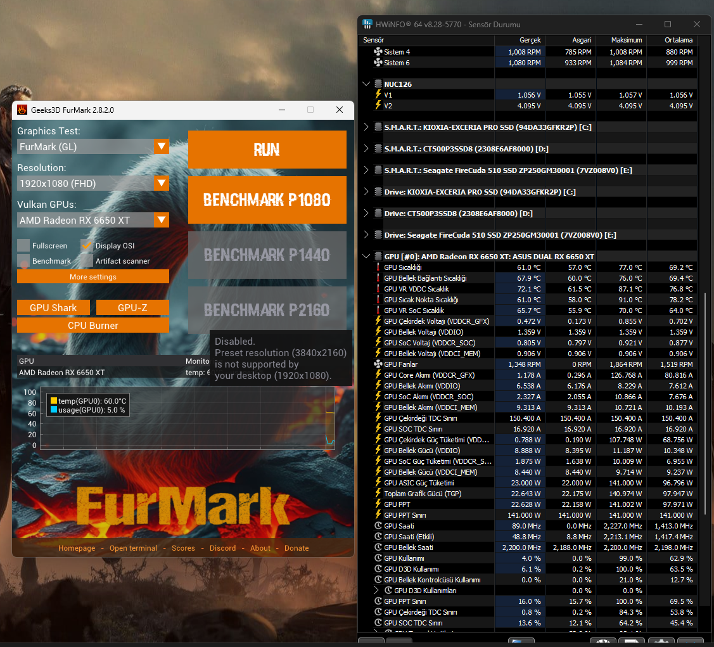Click the Donate link
The image size is (714, 647).
click(x=296, y=548)
